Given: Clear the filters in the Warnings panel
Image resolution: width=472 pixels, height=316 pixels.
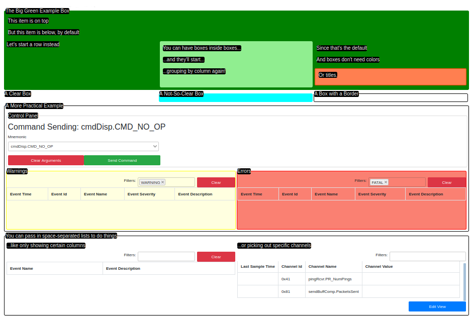Looking at the screenshot, I should [216, 182].
